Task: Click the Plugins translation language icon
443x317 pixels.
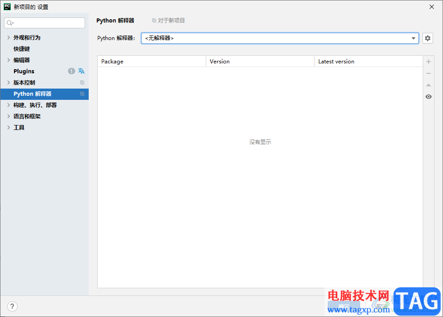Action: [81, 71]
